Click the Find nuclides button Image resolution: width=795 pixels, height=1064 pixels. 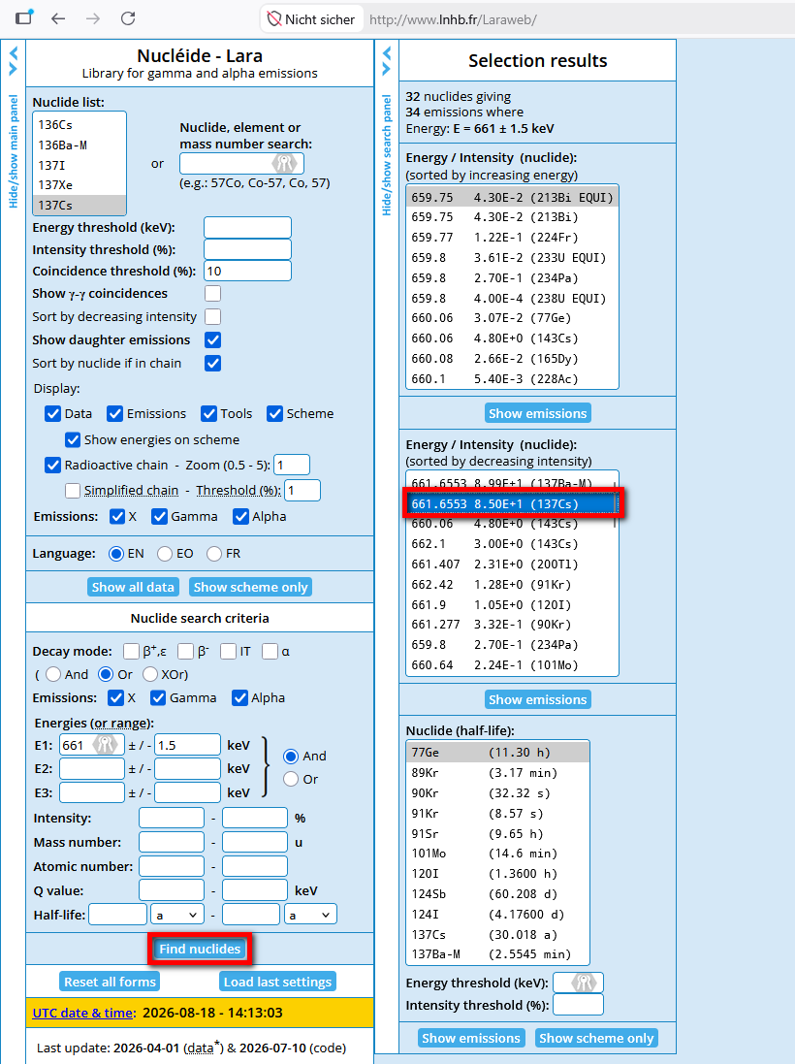tap(200, 949)
